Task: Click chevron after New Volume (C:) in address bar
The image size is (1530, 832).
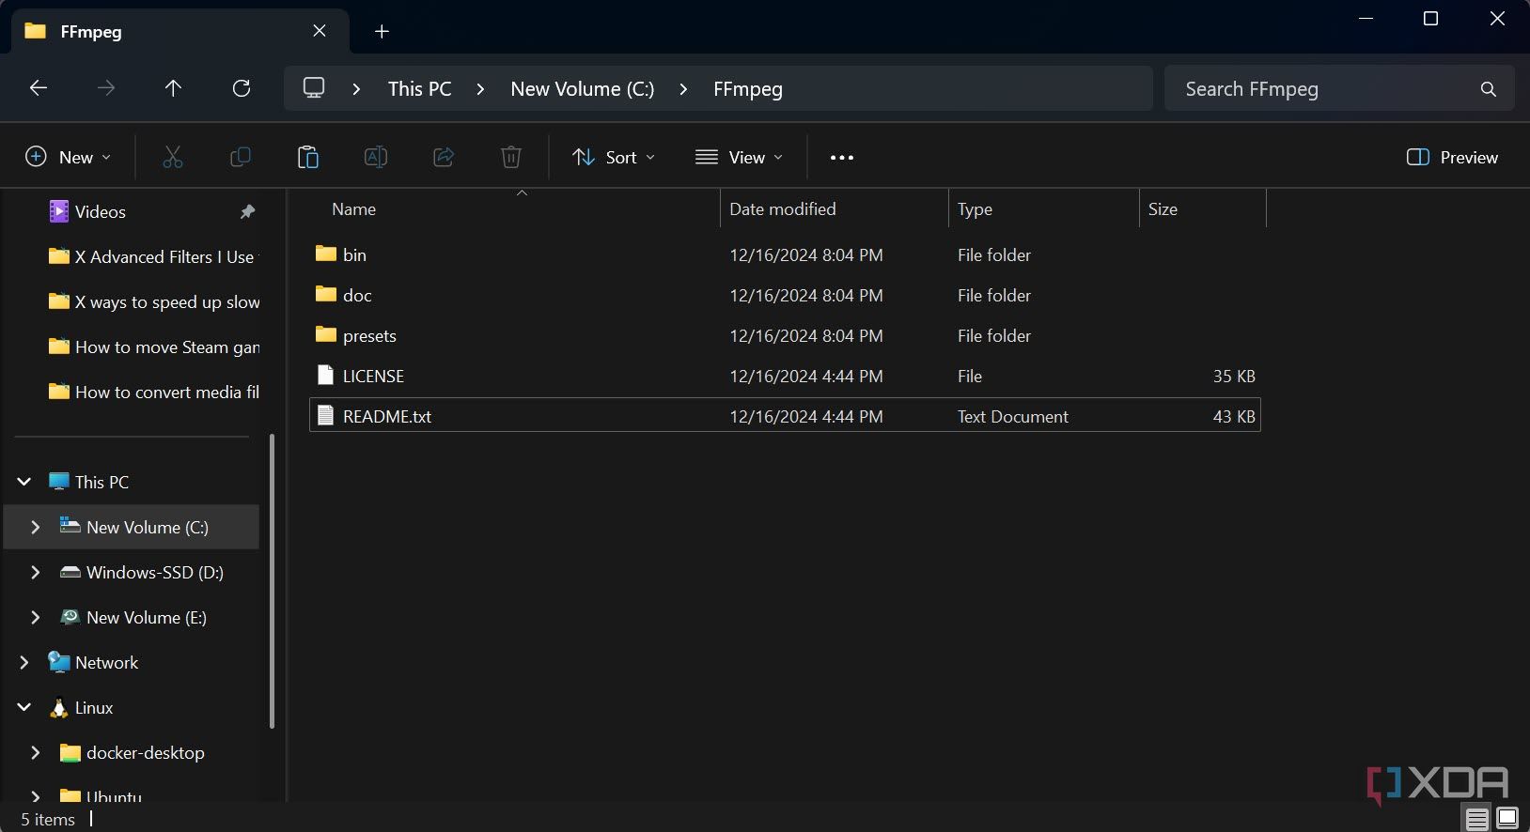Action: point(683,89)
